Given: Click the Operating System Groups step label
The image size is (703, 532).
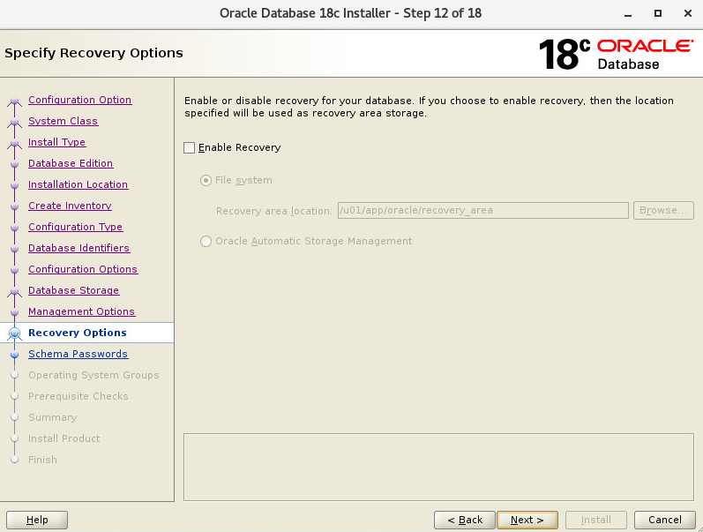Looking at the screenshot, I should pyautogui.click(x=93, y=375).
